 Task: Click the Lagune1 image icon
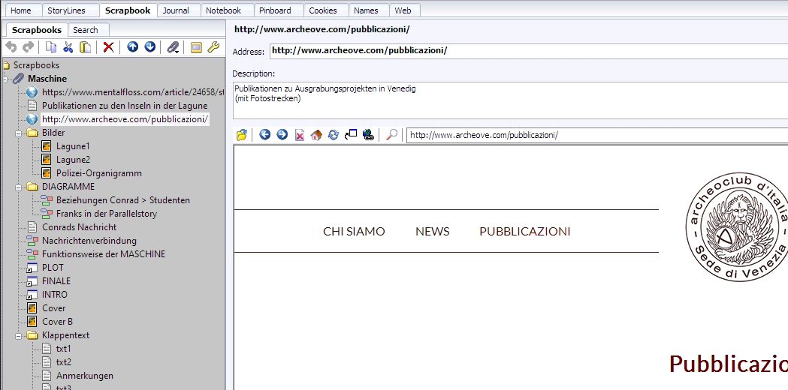[47, 146]
